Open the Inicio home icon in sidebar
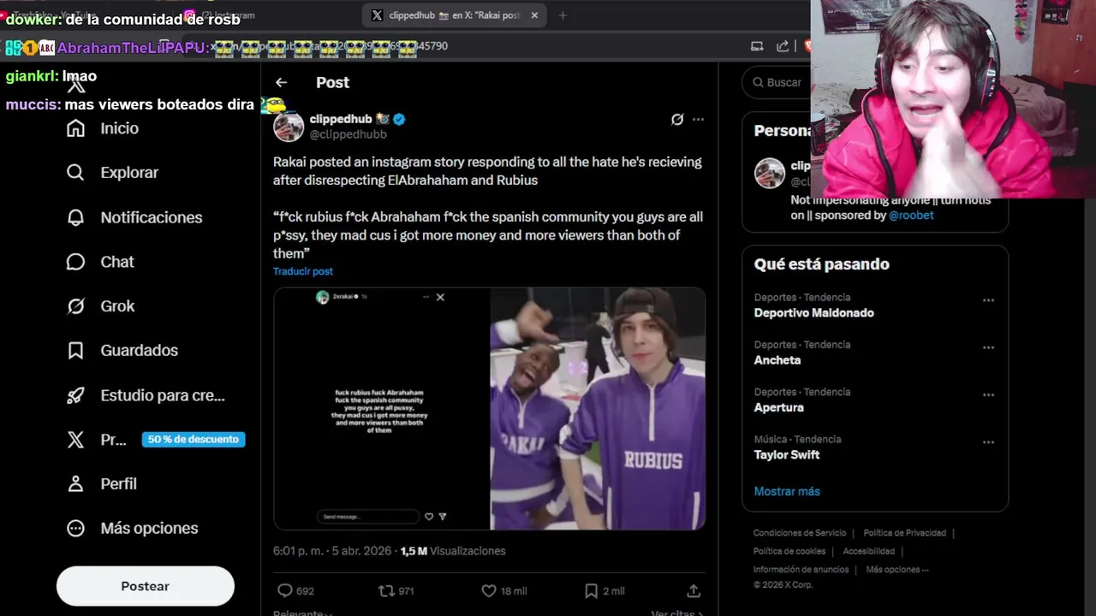1096x616 pixels. click(75, 128)
